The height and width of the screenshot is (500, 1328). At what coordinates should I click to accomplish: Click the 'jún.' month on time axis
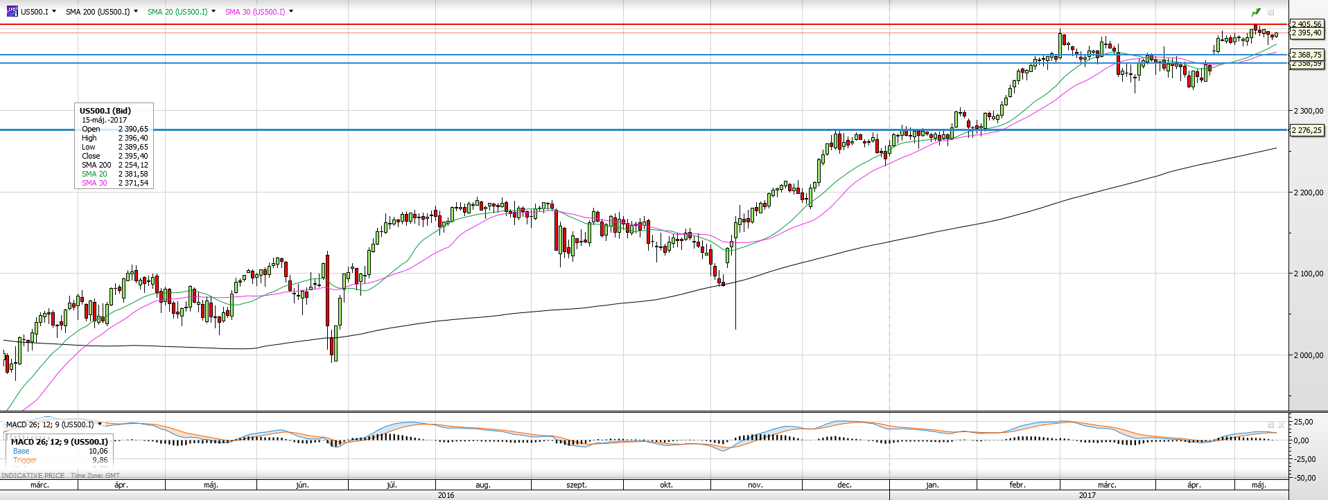tap(302, 485)
